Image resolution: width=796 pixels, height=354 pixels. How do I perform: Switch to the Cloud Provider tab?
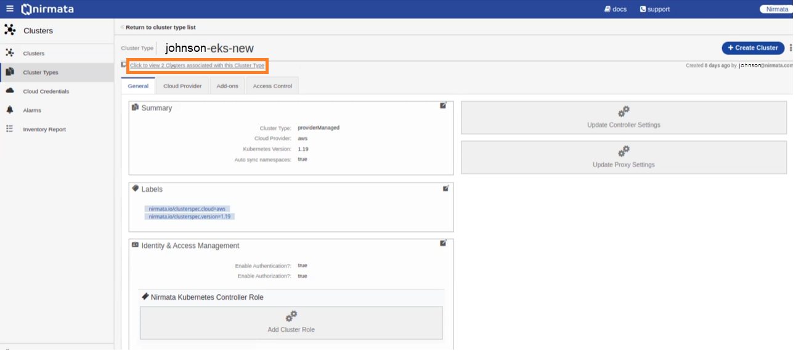click(x=182, y=86)
